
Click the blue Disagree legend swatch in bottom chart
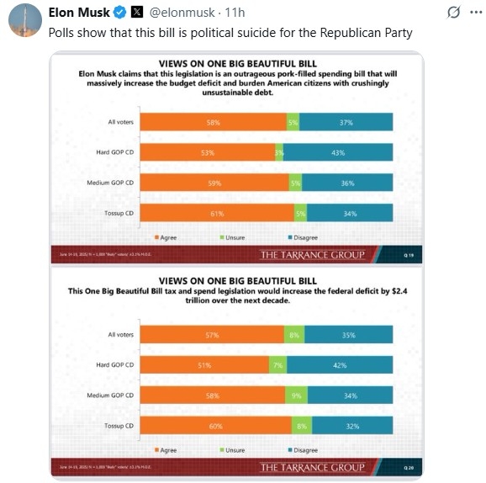coord(290,450)
